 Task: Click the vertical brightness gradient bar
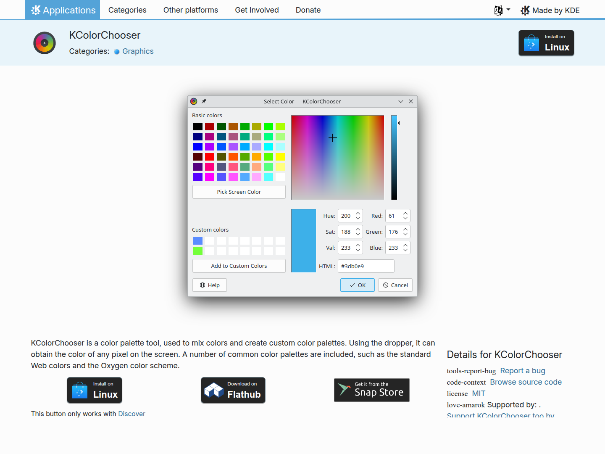tap(394, 158)
